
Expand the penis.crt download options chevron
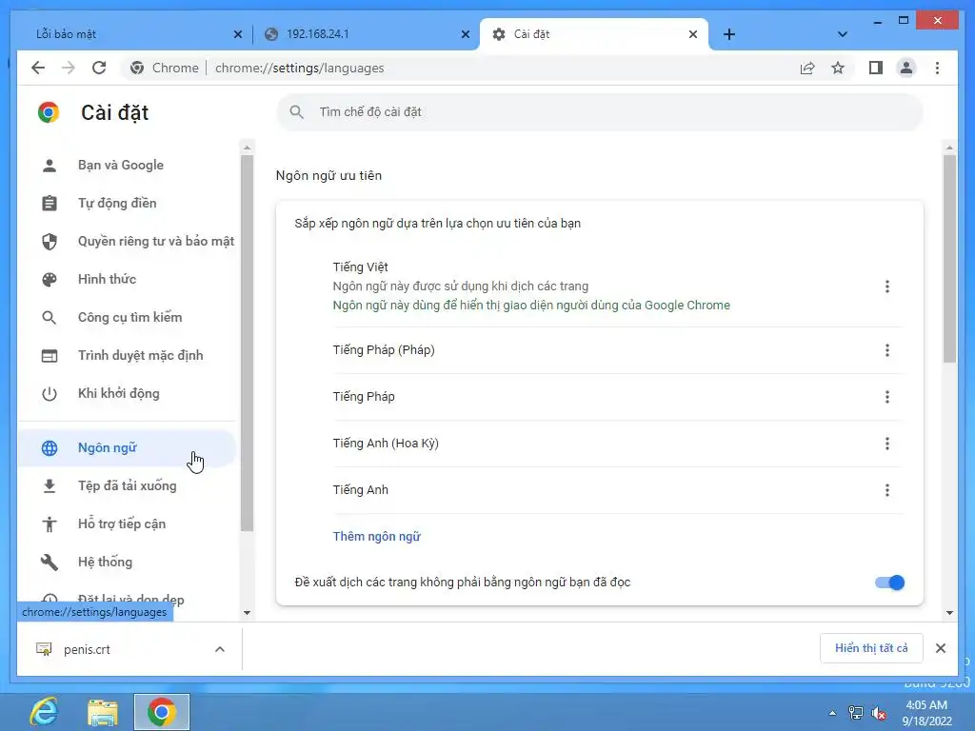(x=220, y=649)
